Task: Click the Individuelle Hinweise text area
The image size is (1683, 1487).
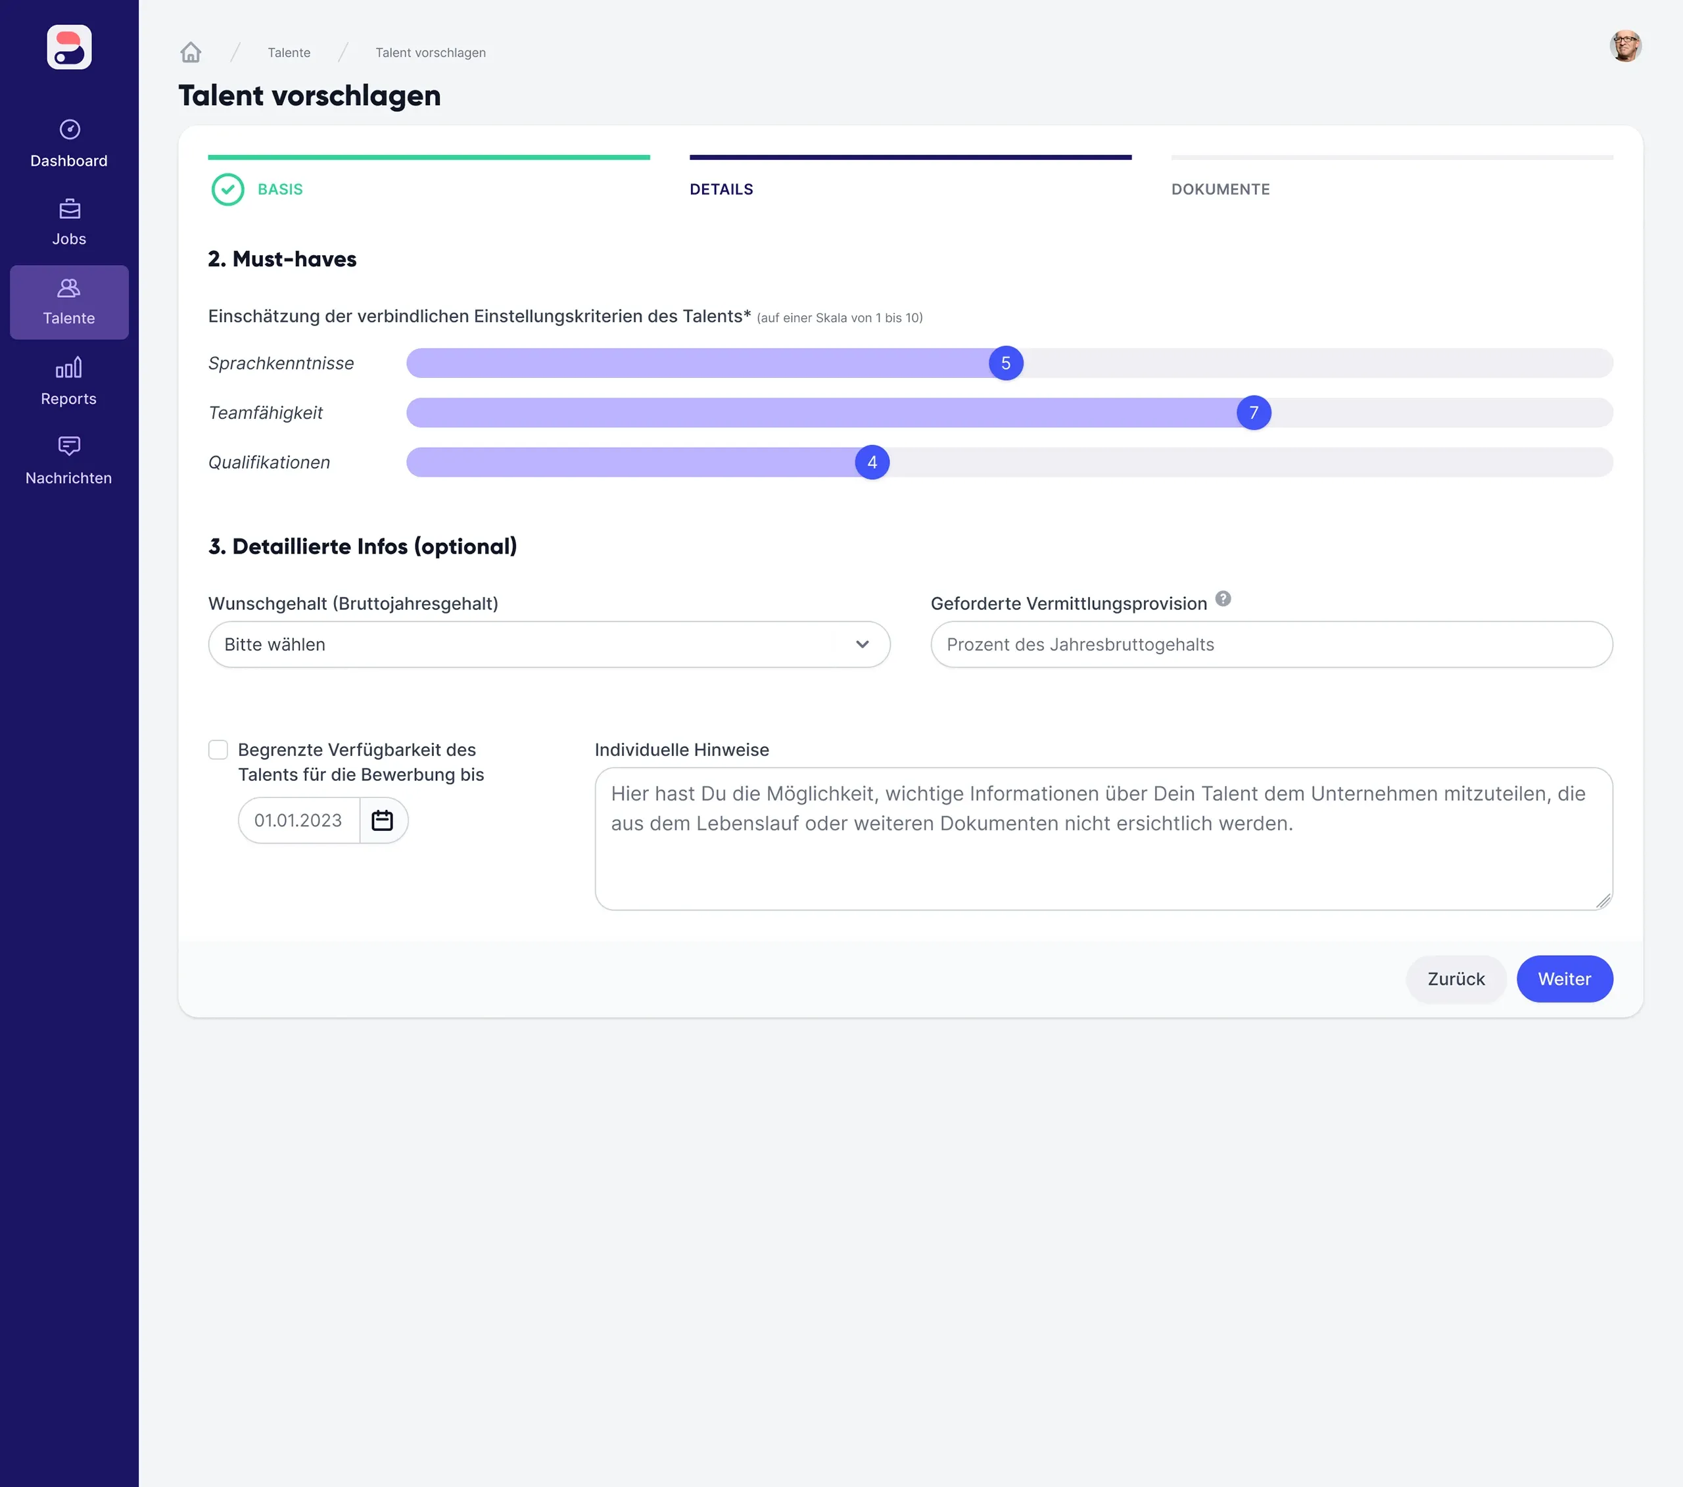Action: [1103, 838]
